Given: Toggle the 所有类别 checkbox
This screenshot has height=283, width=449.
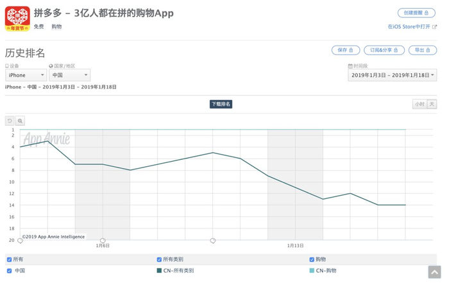Looking at the screenshot, I should click(x=159, y=260).
